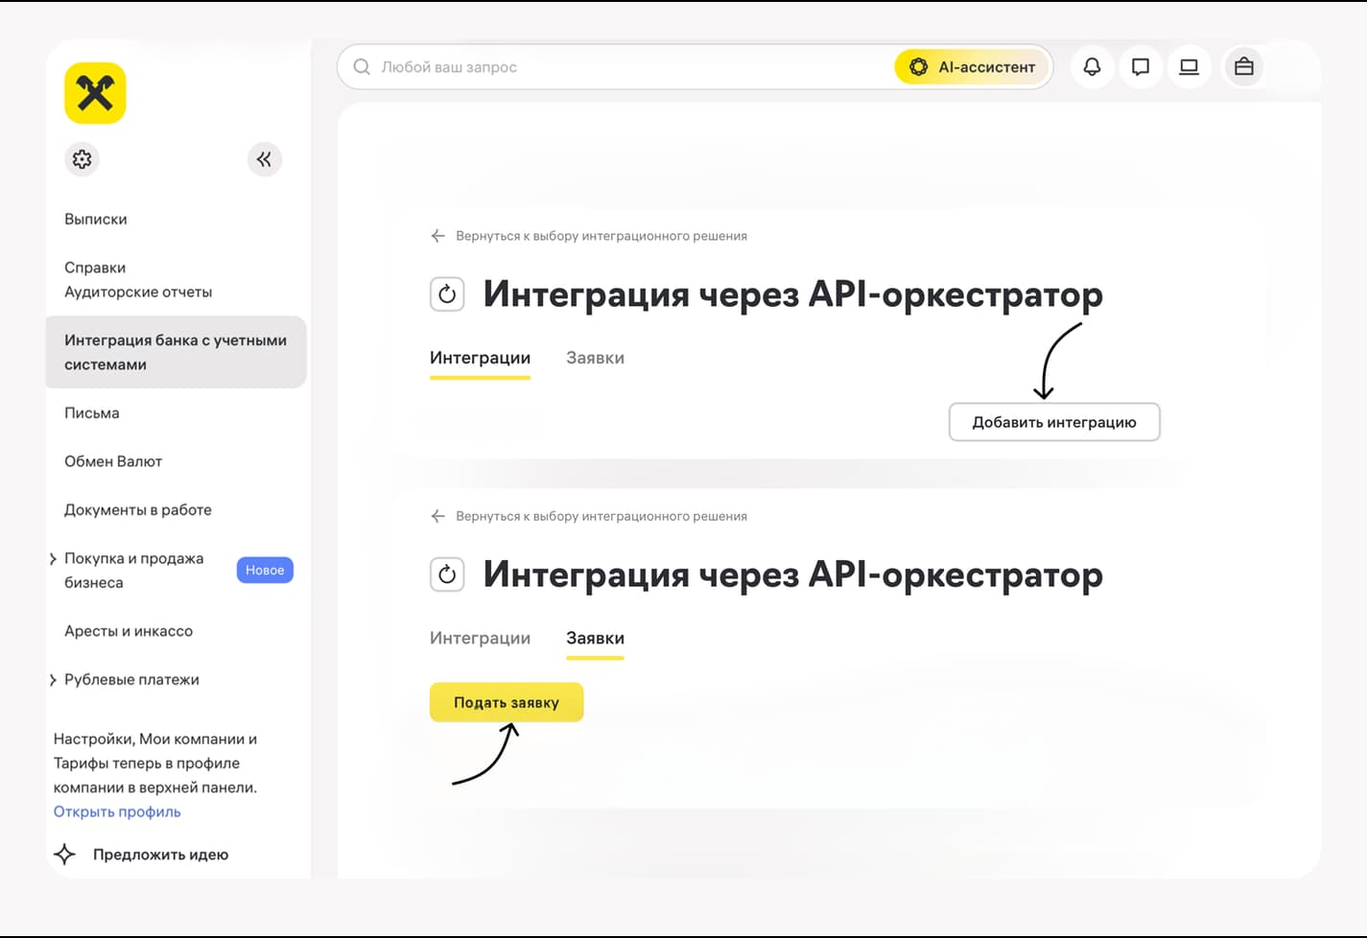Image resolution: width=1367 pixels, height=938 pixels.
Task: Click the laptop icon in the top bar
Action: 1190,67
